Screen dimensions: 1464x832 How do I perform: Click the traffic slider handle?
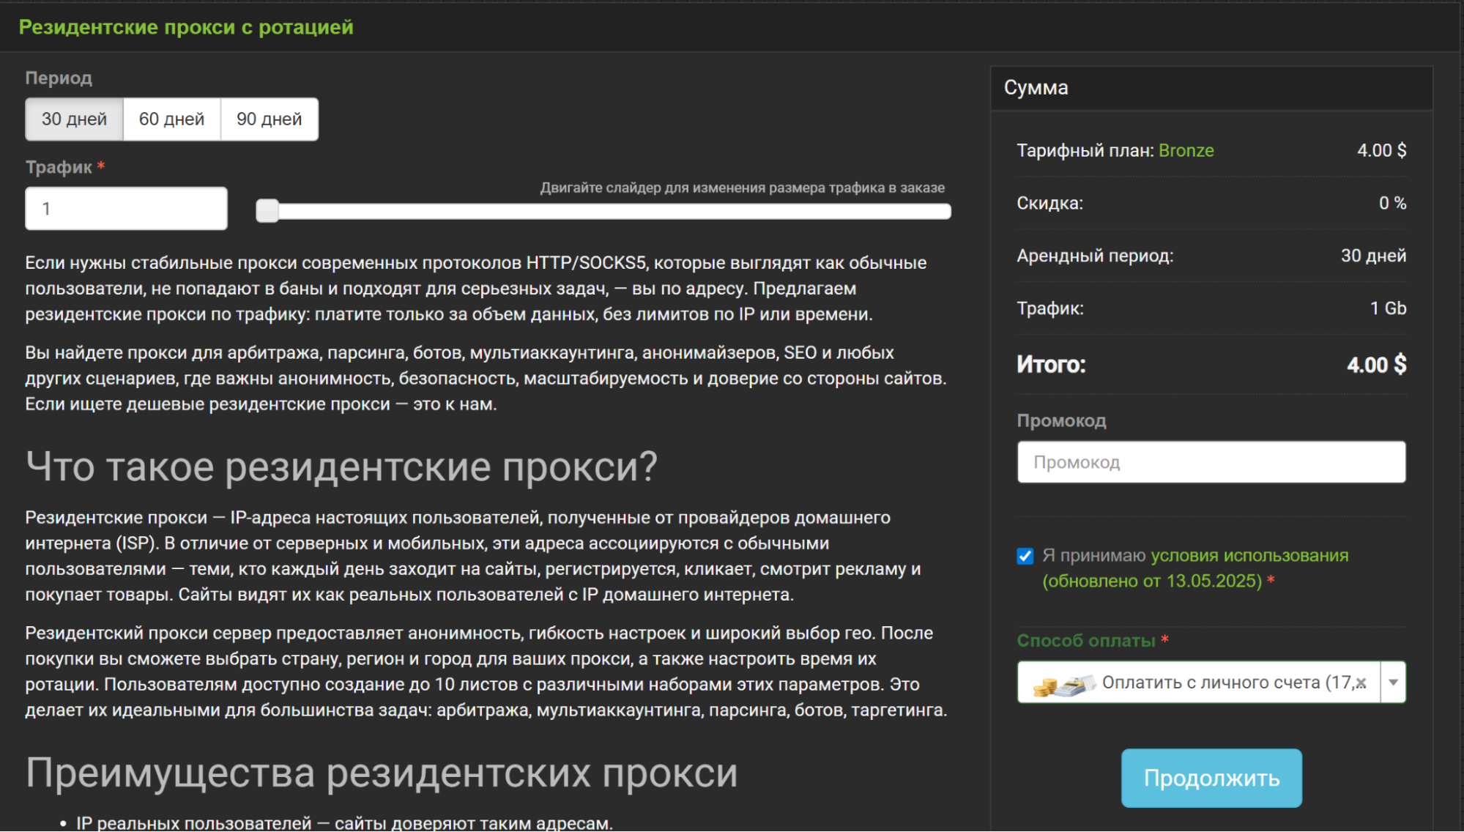[x=267, y=210]
